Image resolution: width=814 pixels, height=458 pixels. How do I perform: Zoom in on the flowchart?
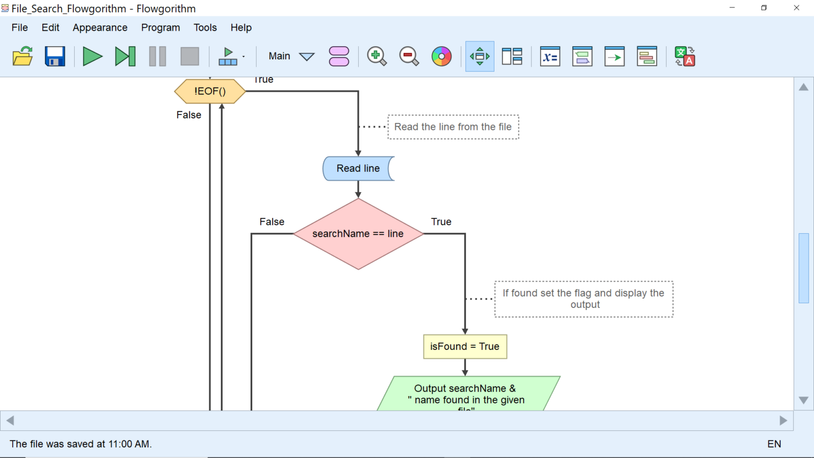click(x=376, y=56)
